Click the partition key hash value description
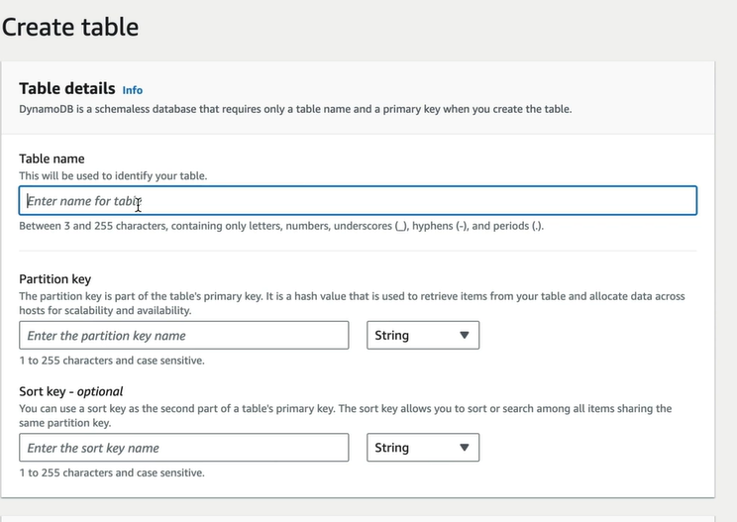 coord(352,303)
